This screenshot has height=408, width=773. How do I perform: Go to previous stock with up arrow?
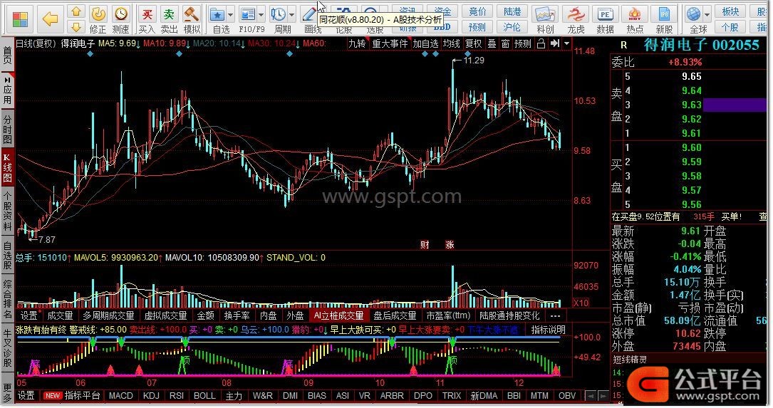[x=76, y=11]
